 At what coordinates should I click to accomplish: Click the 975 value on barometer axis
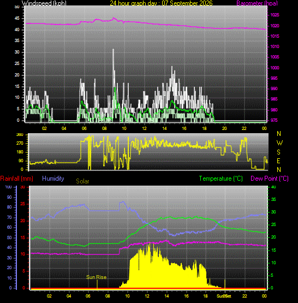coord(274,120)
